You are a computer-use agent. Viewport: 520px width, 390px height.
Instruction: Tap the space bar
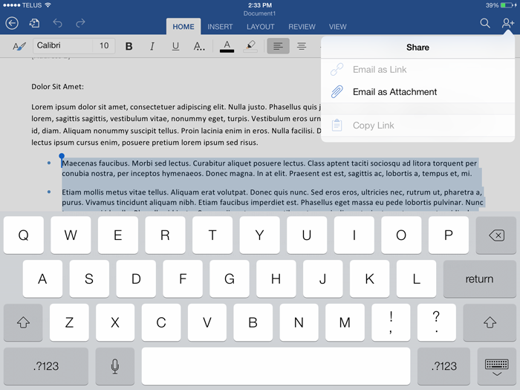click(x=276, y=366)
